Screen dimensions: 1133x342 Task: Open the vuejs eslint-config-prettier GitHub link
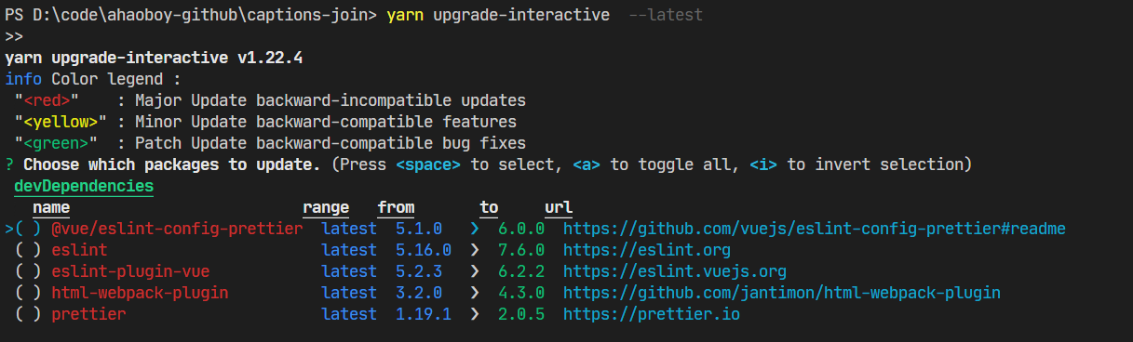[x=814, y=229]
